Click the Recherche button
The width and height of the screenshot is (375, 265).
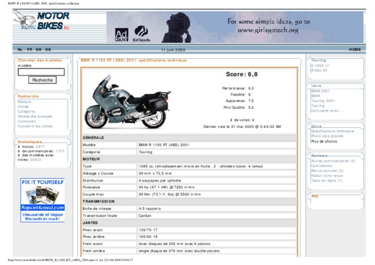[42, 80]
